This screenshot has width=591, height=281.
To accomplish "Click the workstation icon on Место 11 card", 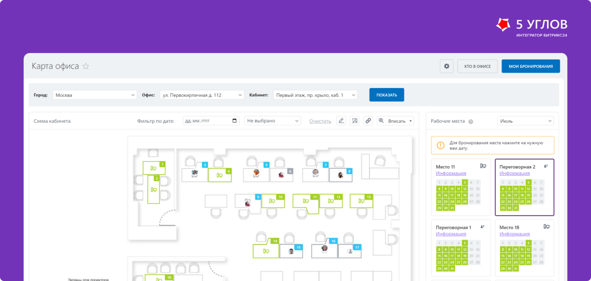I will tap(483, 166).
